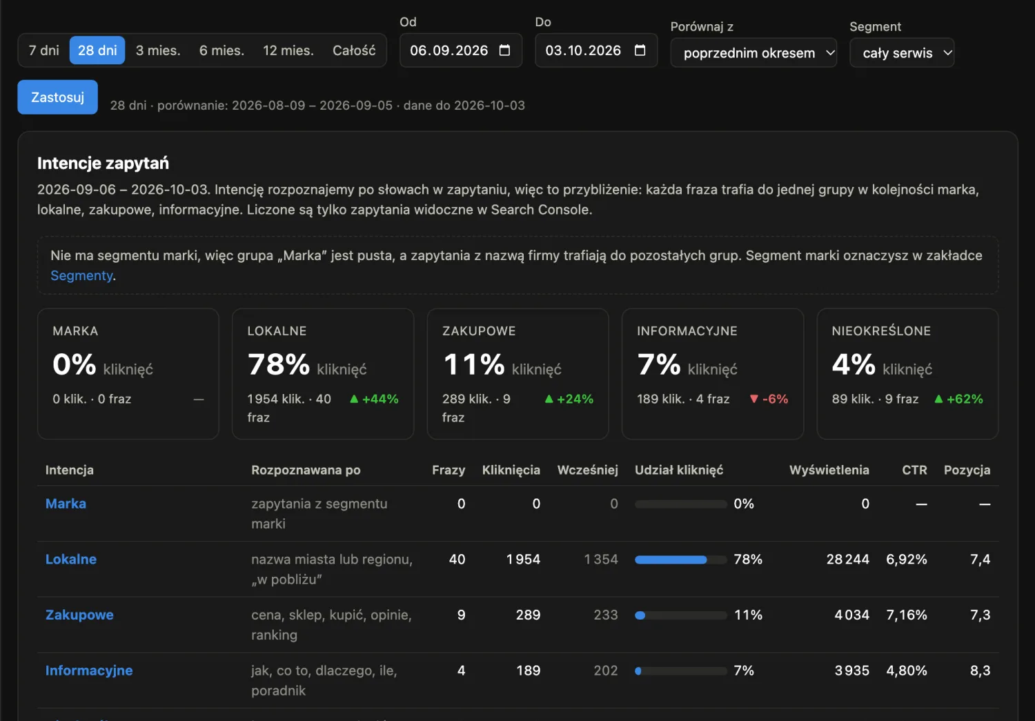Open the Informacyjne intention link

coord(89,671)
